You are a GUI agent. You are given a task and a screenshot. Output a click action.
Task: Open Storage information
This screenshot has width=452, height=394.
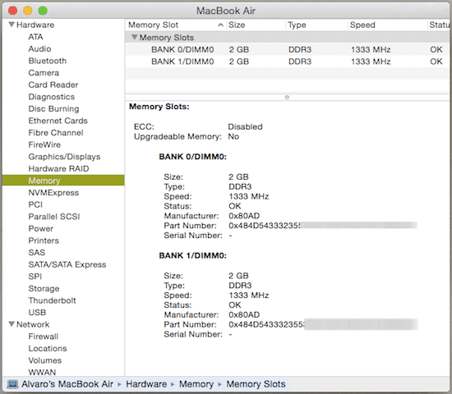(x=44, y=289)
